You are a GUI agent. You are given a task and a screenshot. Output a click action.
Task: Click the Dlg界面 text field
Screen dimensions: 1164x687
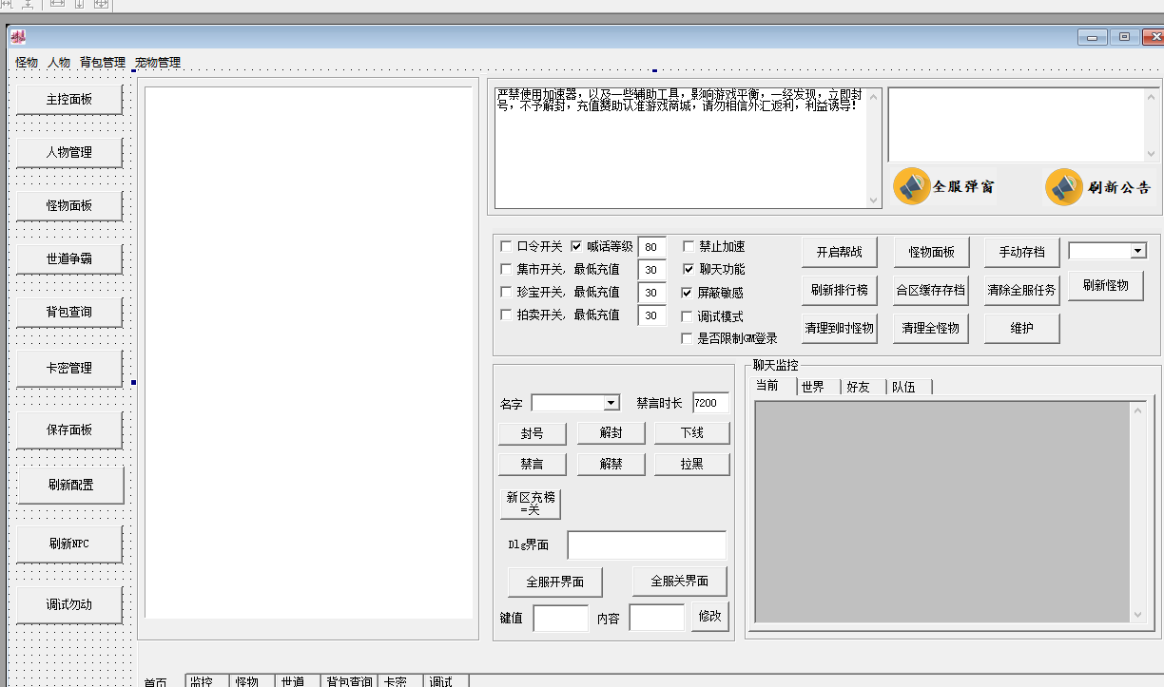click(647, 545)
